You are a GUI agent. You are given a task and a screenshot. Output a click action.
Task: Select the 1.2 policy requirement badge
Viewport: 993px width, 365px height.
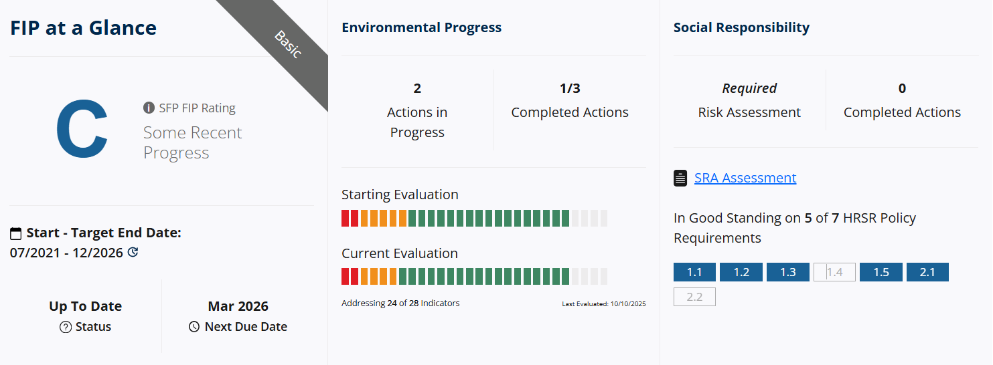pos(741,272)
